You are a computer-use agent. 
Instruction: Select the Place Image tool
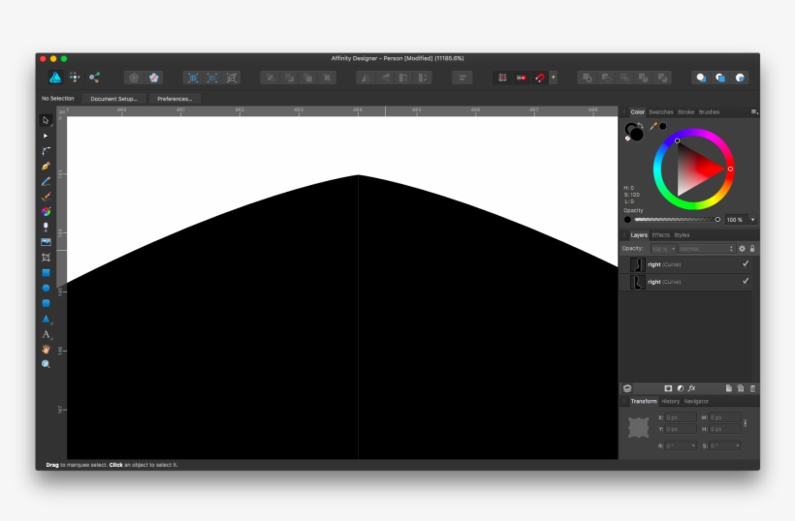tap(46, 242)
